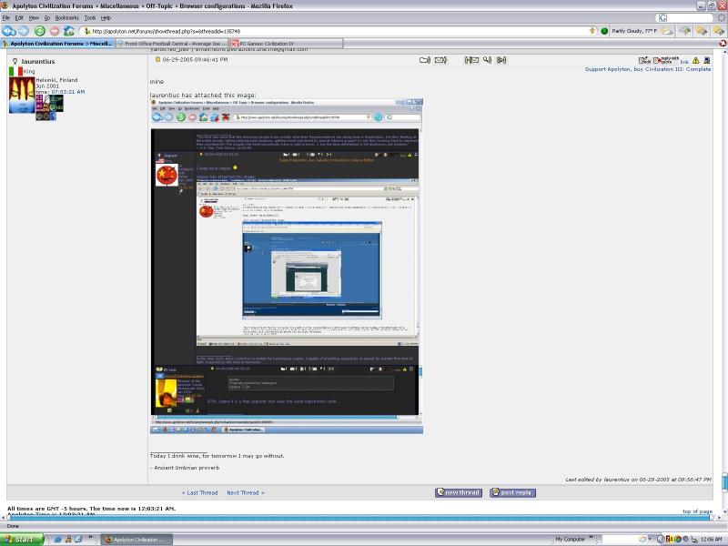Screen dimensions: 728x546
Task: Click the browser Back arrow button
Action: coord(8,30)
